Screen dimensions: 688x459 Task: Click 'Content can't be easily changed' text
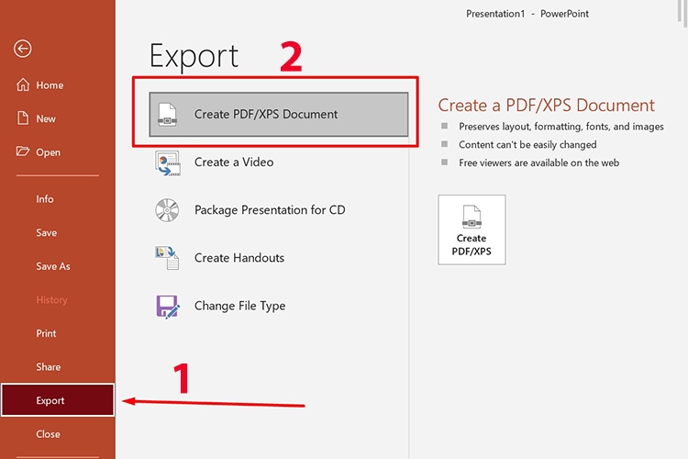coord(527,144)
